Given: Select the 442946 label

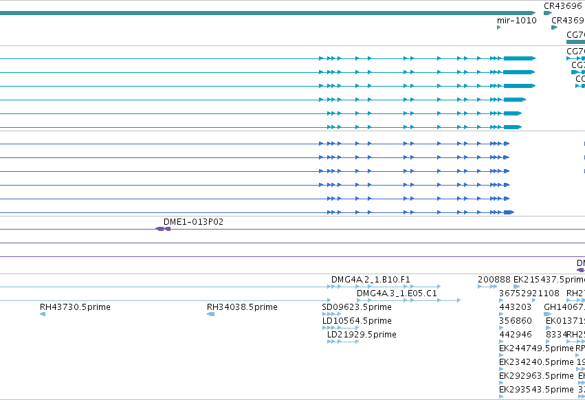Looking at the screenshot, I should coord(516,334).
